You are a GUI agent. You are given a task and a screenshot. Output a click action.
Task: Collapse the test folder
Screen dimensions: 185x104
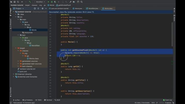18,35
